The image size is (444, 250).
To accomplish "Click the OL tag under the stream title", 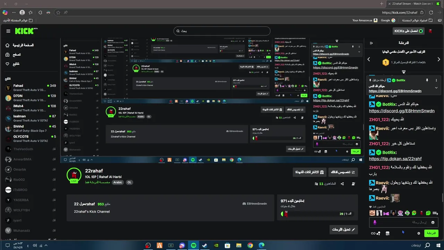I will 129,182.
